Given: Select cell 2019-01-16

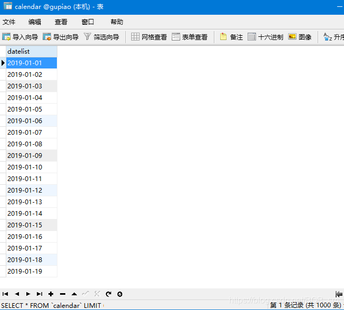Looking at the screenshot, I should (32, 236).
